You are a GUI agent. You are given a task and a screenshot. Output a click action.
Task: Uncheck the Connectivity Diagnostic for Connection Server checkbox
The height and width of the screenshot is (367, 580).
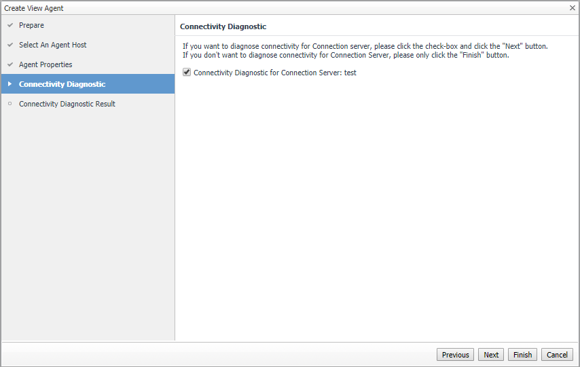187,73
